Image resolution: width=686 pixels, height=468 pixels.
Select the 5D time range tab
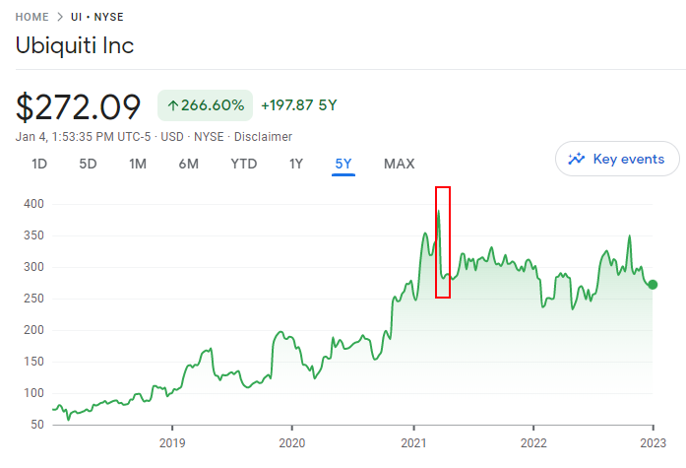(88, 164)
